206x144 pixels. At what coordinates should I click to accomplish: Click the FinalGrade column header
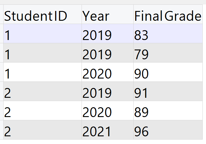pos(168,17)
